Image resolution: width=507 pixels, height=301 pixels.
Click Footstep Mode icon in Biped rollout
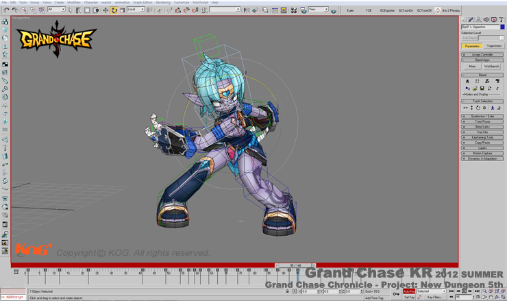coord(478,81)
